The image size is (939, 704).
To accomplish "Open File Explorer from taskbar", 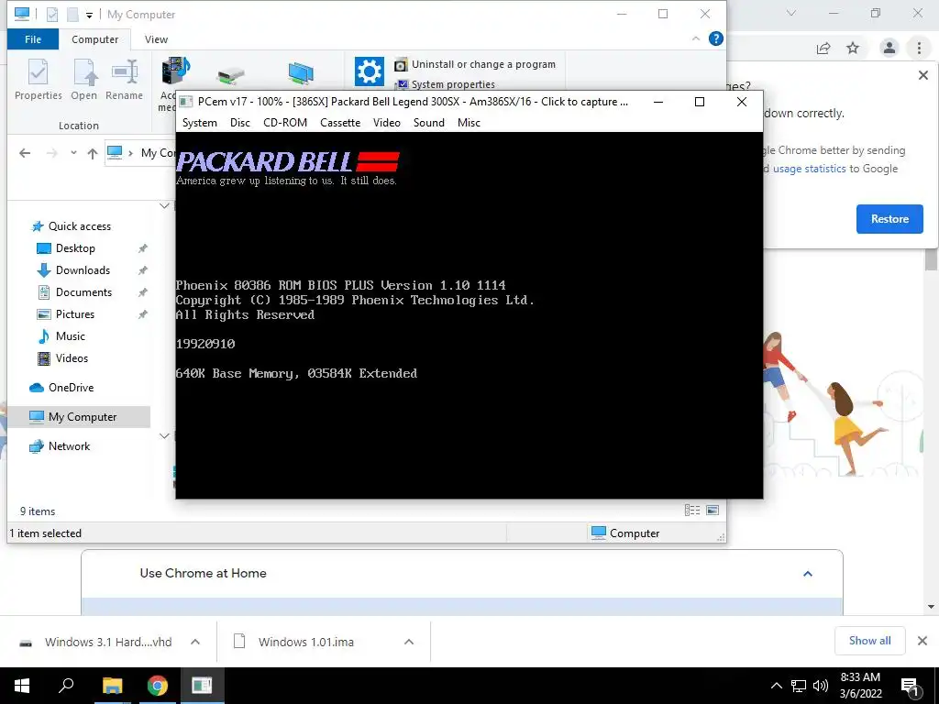I will pyautogui.click(x=112, y=686).
